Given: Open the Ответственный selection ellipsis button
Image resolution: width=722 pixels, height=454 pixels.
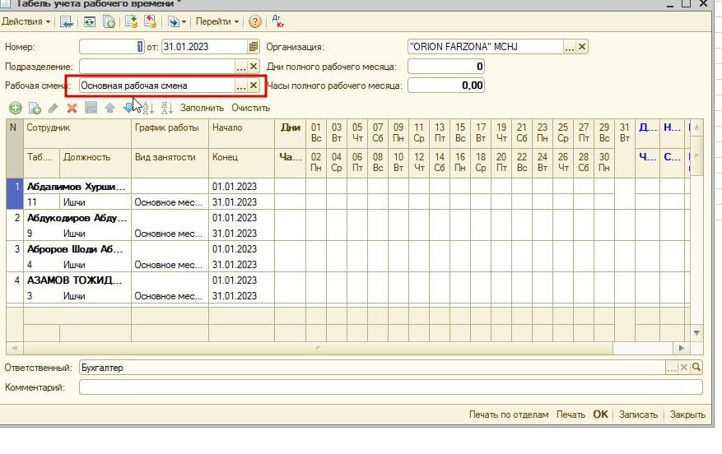Looking at the screenshot, I should point(671,368).
